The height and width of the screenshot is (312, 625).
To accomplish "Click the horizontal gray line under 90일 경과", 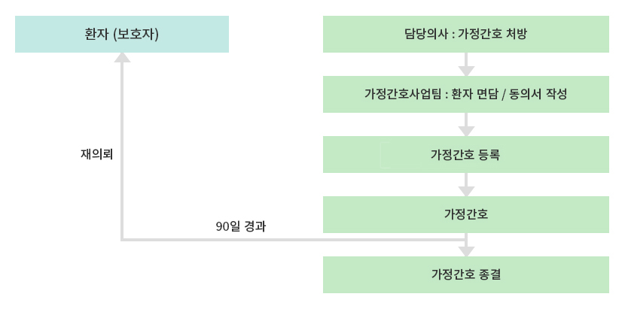I will tap(294, 240).
